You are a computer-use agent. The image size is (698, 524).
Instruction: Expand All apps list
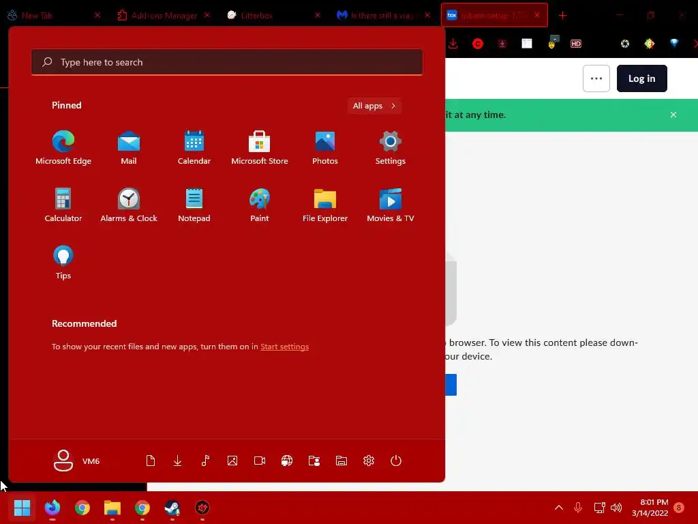coord(374,106)
